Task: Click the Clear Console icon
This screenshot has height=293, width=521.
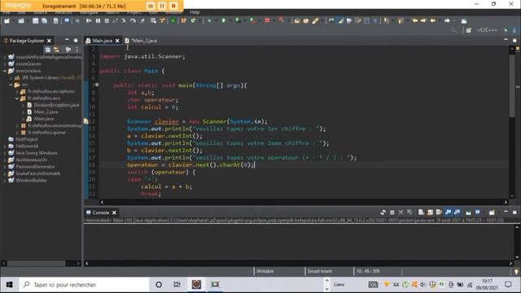Action: [421, 212]
